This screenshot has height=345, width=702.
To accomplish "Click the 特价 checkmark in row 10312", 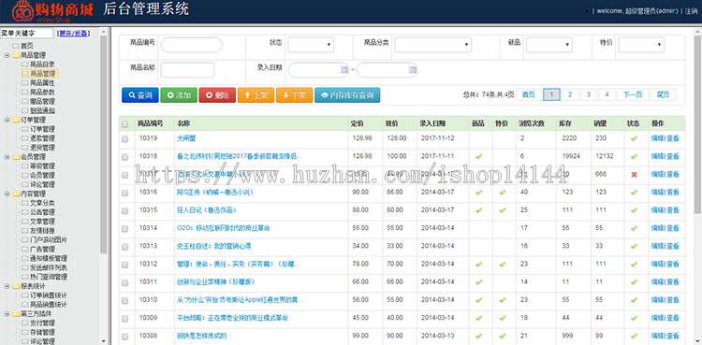I will point(503,265).
